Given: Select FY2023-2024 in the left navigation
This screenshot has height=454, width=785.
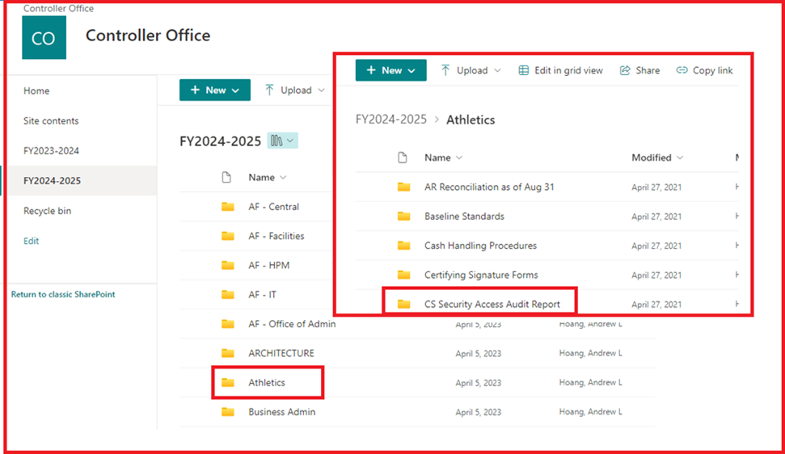Looking at the screenshot, I should tap(51, 151).
